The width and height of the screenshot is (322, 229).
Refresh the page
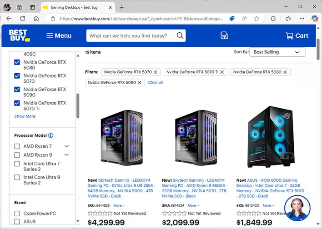click(x=23, y=19)
